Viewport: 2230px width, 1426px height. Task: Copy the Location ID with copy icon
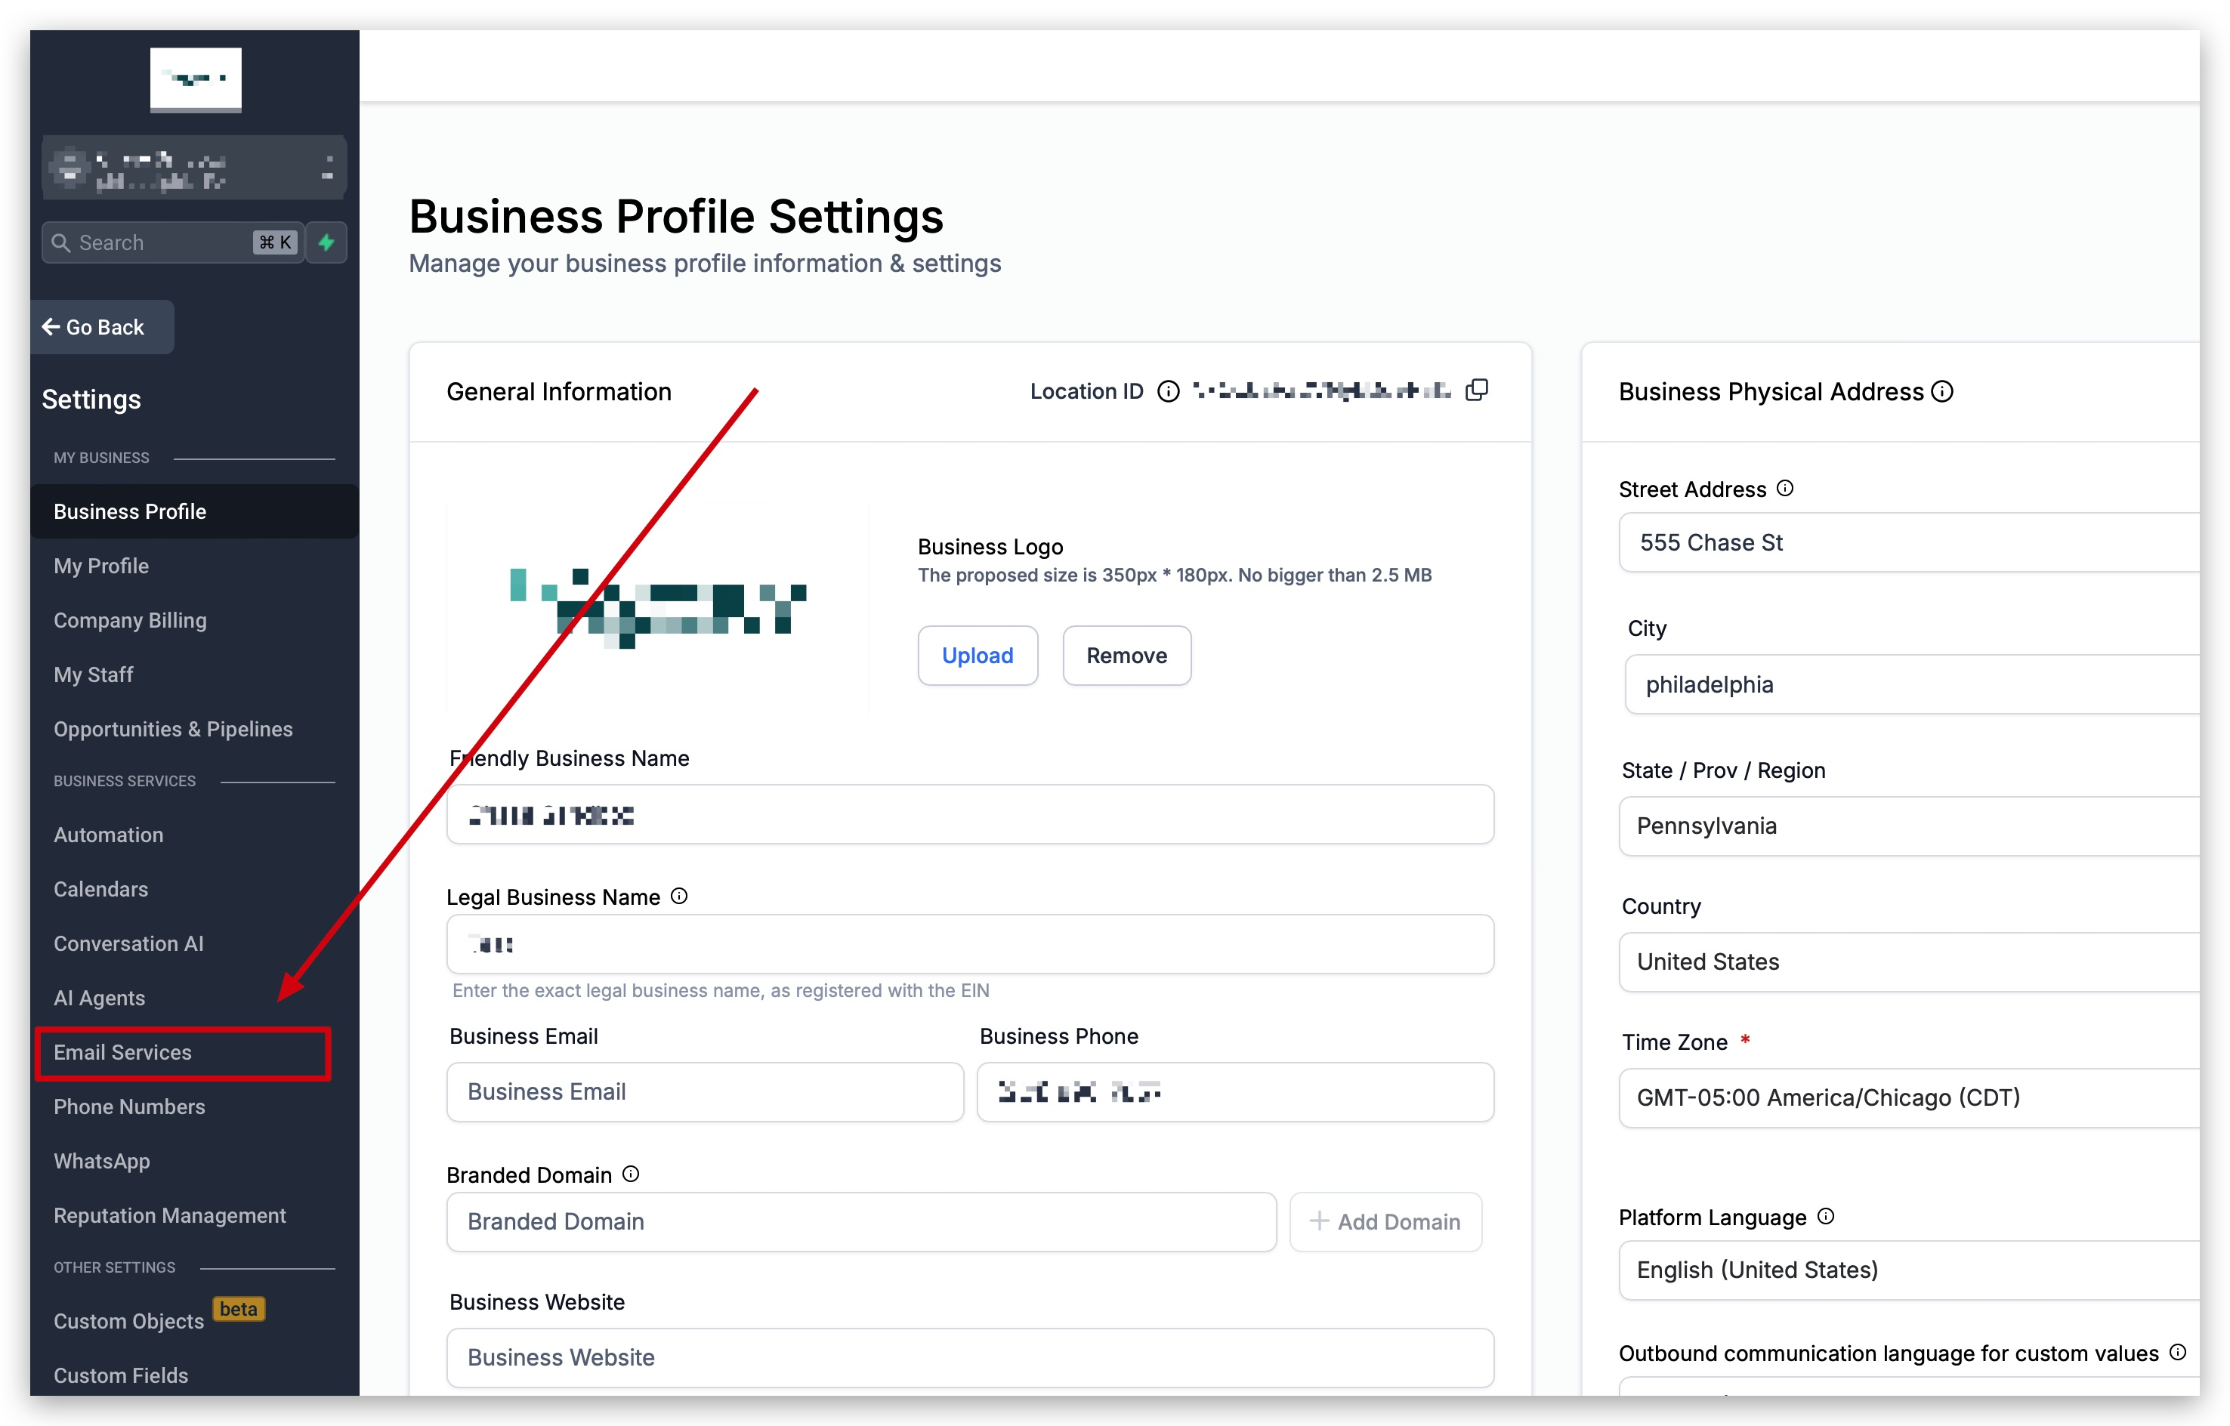1477,390
